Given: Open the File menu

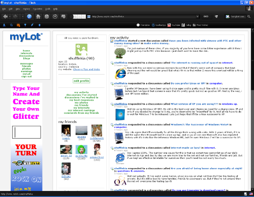Looking at the screenshot, I should tap(4, 9).
